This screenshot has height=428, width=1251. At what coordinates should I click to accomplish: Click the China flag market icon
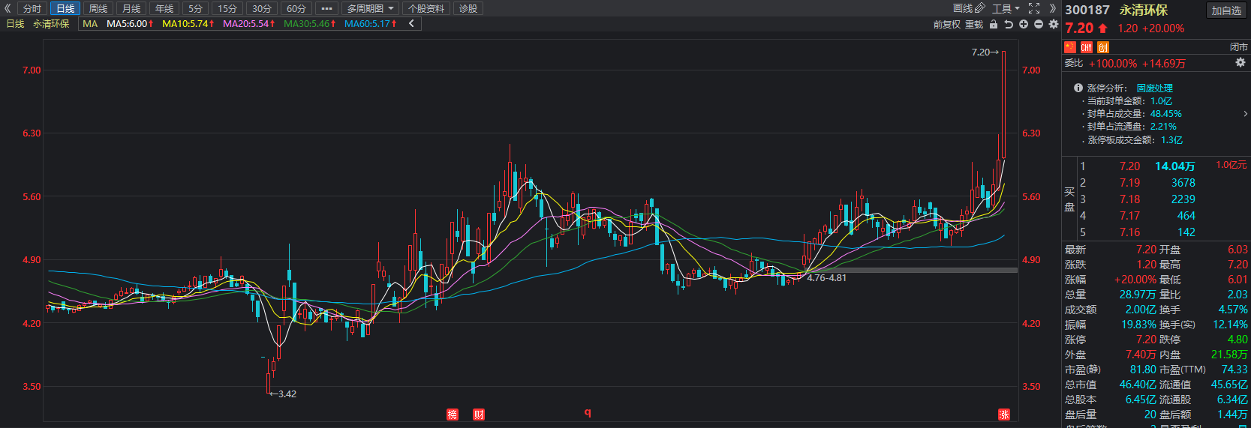1070,47
